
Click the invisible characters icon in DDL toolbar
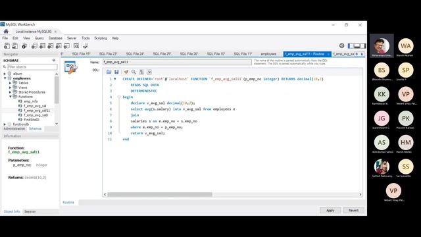coord(141,72)
